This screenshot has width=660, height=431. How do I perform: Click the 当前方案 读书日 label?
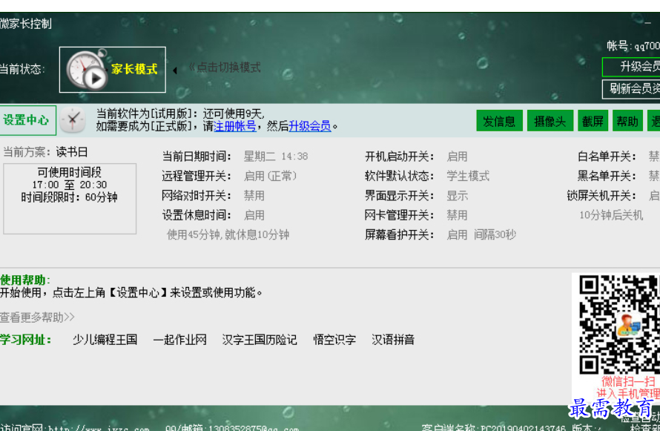point(45,152)
